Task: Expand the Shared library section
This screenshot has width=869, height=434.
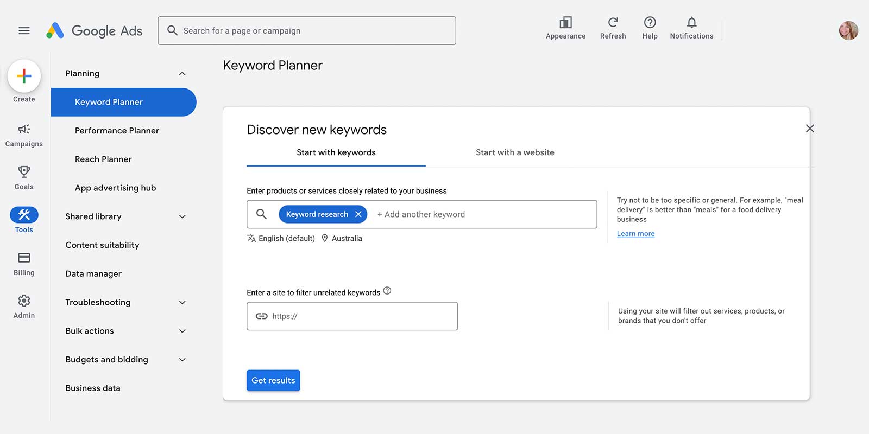Action: (182, 216)
